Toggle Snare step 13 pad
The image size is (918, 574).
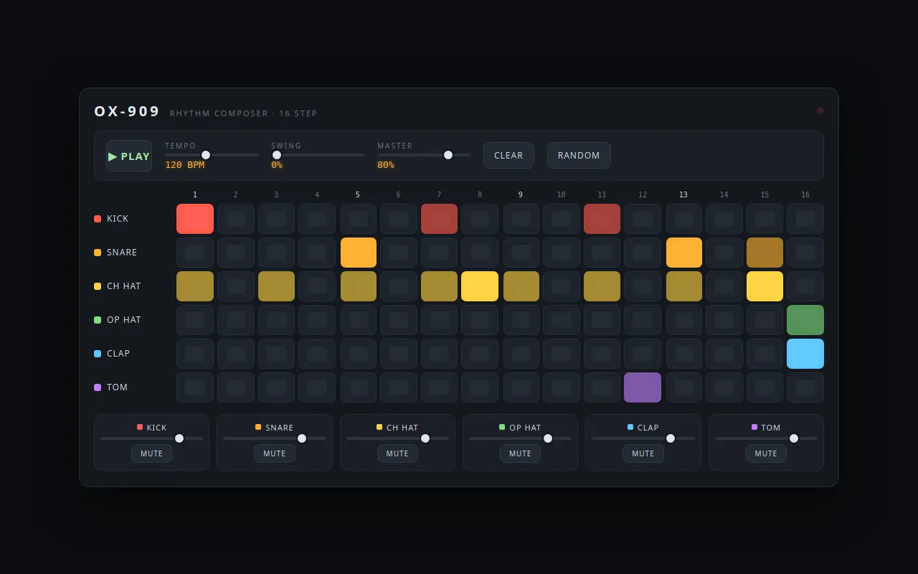click(x=684, y=253)
